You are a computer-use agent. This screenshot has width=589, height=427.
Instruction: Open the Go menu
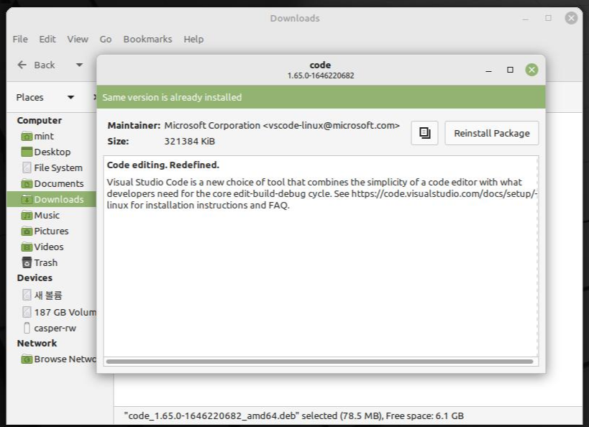click(106, 39)
